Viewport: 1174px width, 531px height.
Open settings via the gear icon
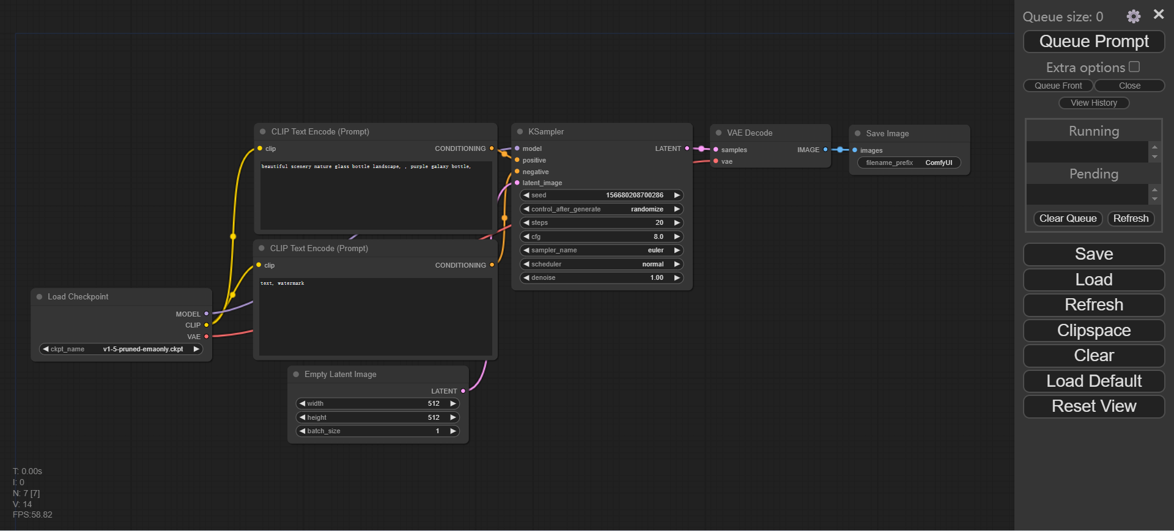pyautogui.click(x=1133, y=16)
